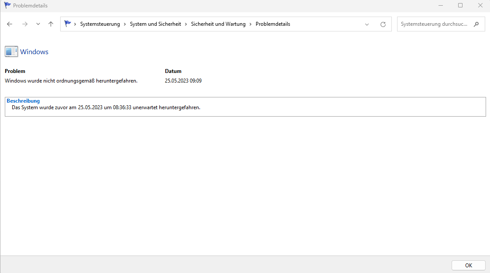Screen dimensions: 490x273
Task: Open the address bar history dropdown
Action: pyautogui.click(x=367, y=24)
